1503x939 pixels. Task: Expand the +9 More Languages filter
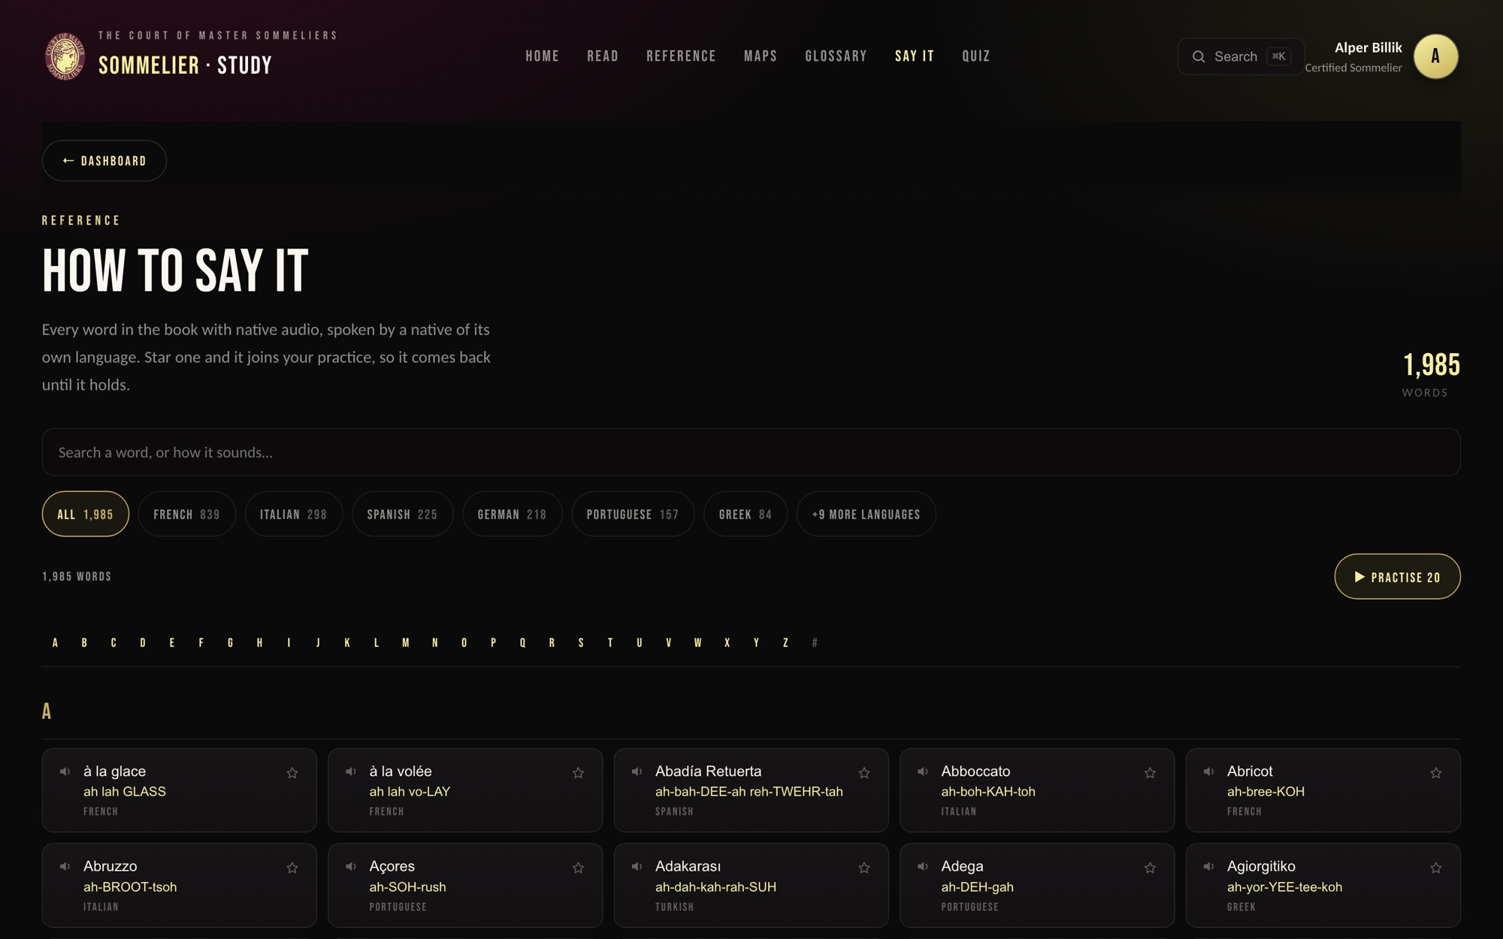(x=866, y=515)
